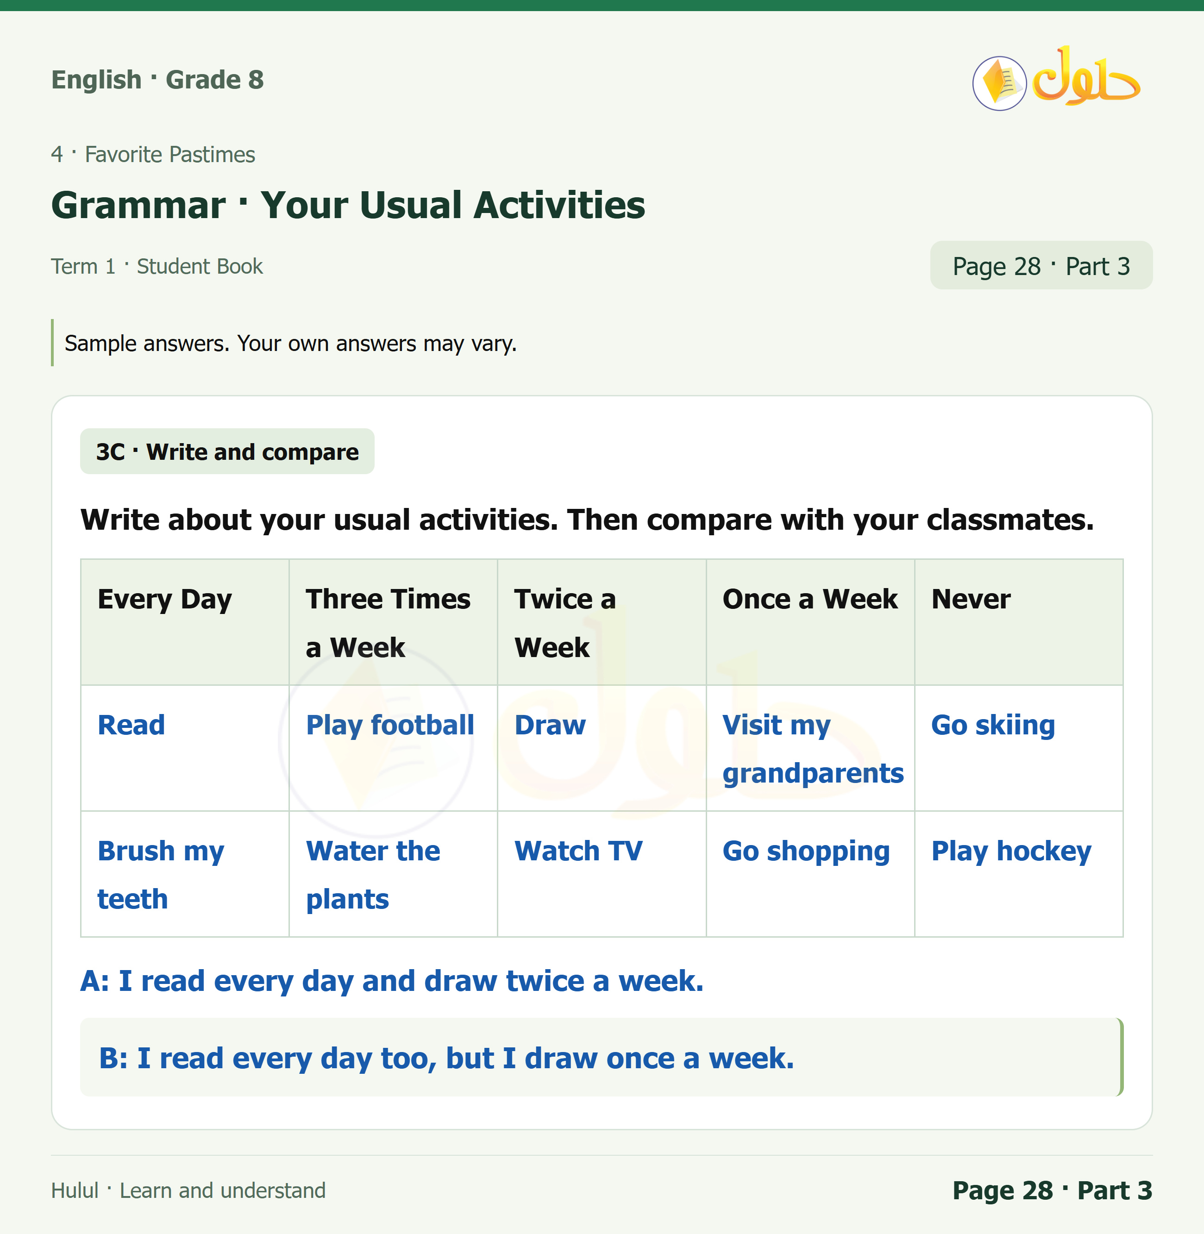Select the 'Draw' table cell
This screenshot has height=1234, width=1204.
point(602,748)
